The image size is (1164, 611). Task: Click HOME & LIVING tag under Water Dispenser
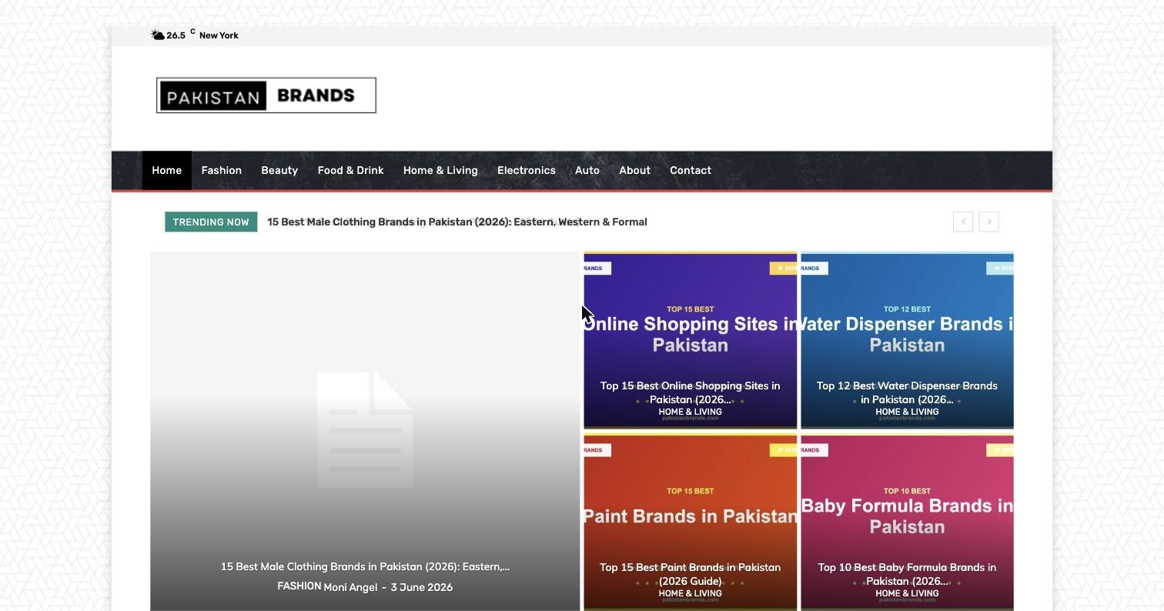tap(907, 412)
